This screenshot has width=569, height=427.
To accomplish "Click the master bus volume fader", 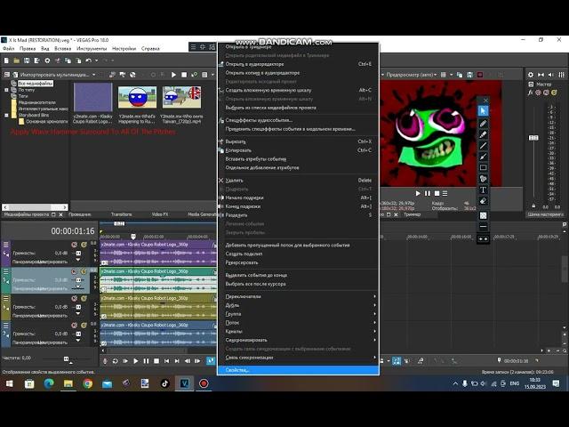I will (533, 138).
